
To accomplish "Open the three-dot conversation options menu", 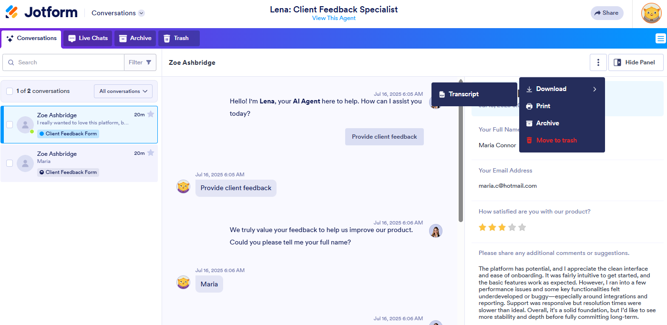I will click(x=598, y=62).
